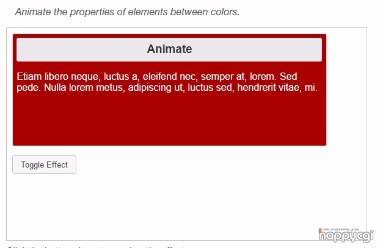
Task: Click 'Nulla lorem metus' text
Action: [84, 88]
